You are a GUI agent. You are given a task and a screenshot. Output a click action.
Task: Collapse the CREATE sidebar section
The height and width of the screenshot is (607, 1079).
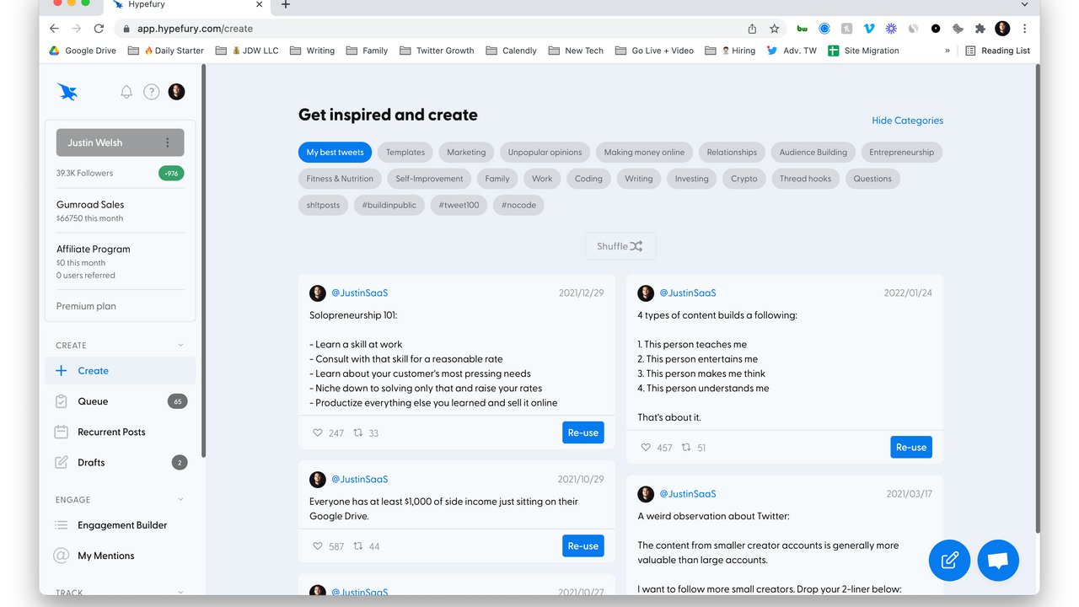(x=180, y=346)
